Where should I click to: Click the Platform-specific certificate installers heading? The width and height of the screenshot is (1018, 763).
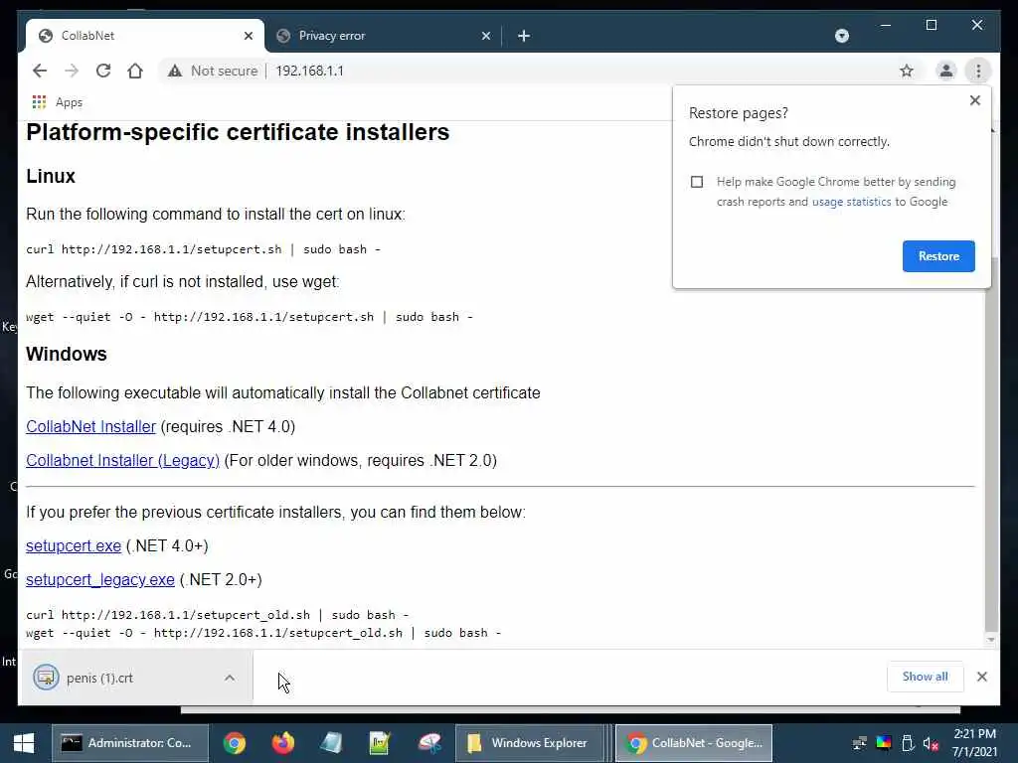[238, 132]
